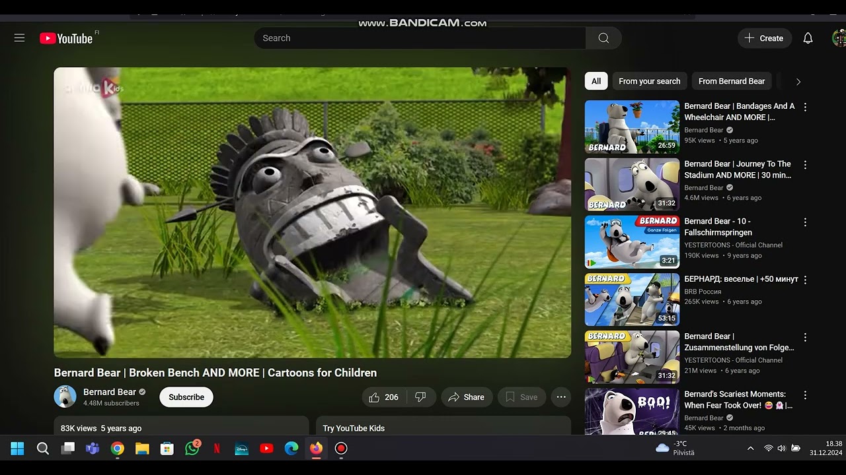Open the YouTube hamburger guide menu
The width and height of the screenshot is (846, 475).
[x=19, y=38]
